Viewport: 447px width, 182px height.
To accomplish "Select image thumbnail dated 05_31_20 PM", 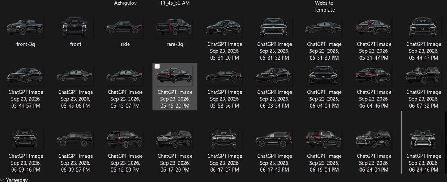I will 224,27.
